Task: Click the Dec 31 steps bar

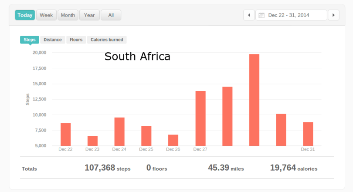Action: [308, 134]
